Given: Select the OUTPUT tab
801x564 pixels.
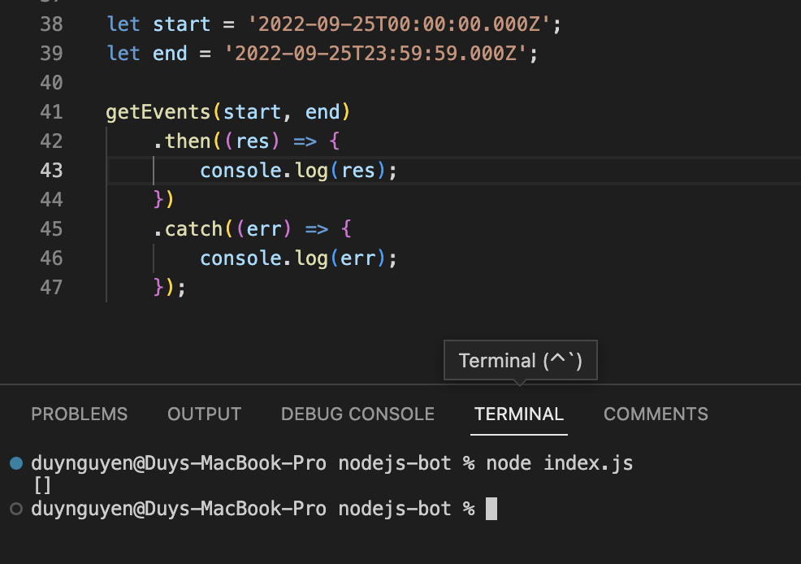Looking at the screenshot, I should click(204, 414).
